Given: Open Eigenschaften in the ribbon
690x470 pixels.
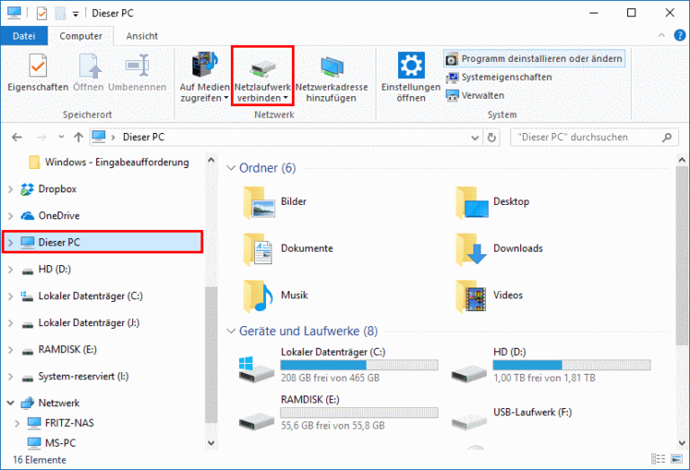Looking at the screenshot, I should (x=37, y=67).
